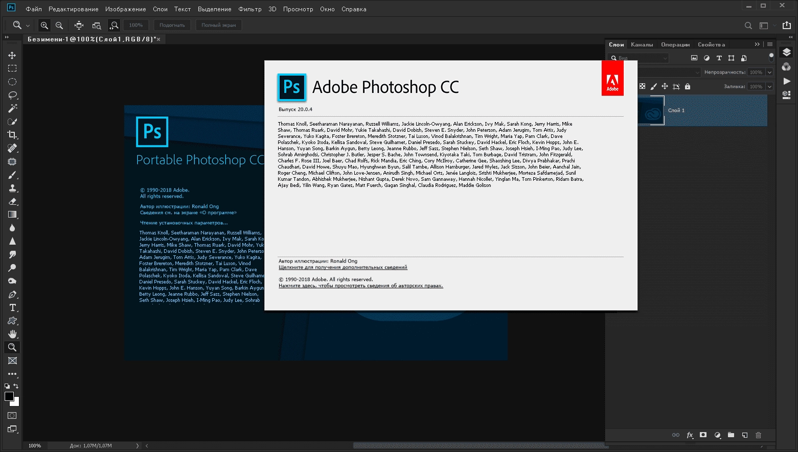Open the Фильтр menu
The width and height of the screenshot is (798, 452).
click(x=250, y=9)
